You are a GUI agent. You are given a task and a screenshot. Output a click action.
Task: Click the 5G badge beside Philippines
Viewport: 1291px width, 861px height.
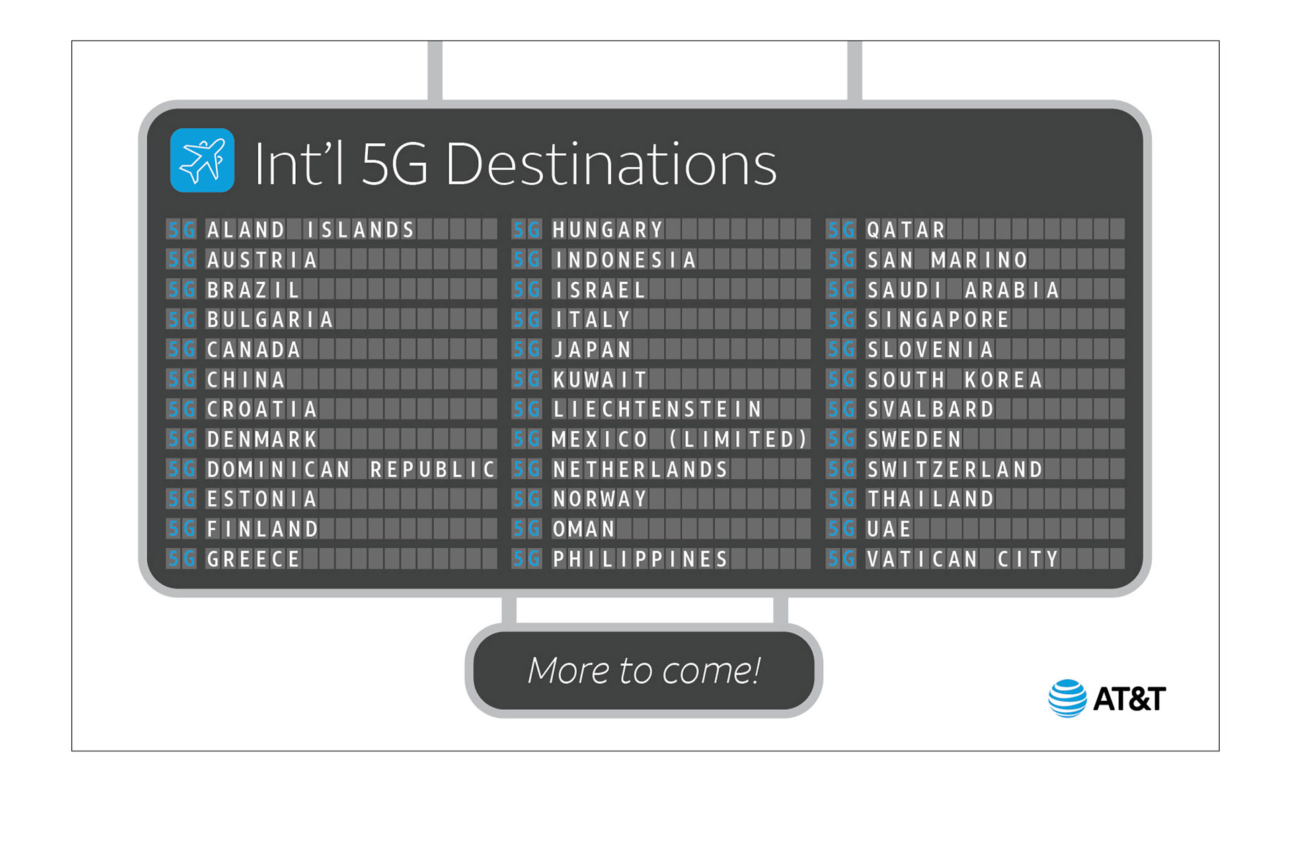coord(526,558)
